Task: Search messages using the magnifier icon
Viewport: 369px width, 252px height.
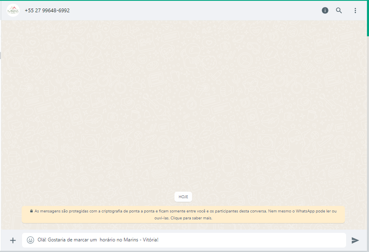Action: (339, 10)
